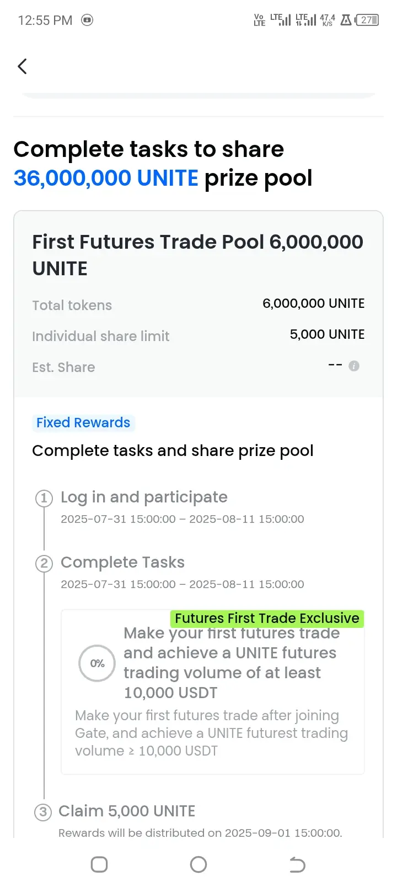Open the Est. Share info icon
This screenshot has width=397, height=891.
[x=354, y=366]
